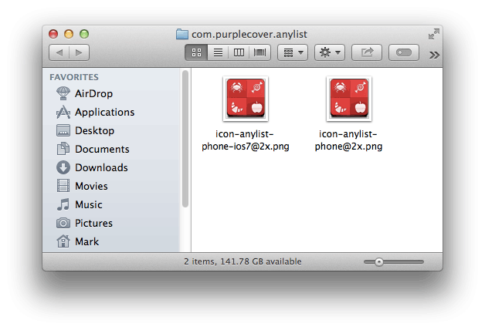Open the Action gear menu
This screenshot has height=327, width=485.
pyautogui.click(x=330, y=52)
